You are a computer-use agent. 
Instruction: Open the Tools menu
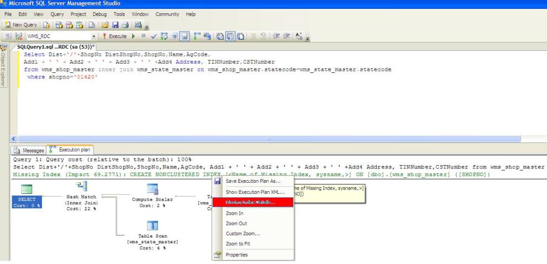click(119, 14)
